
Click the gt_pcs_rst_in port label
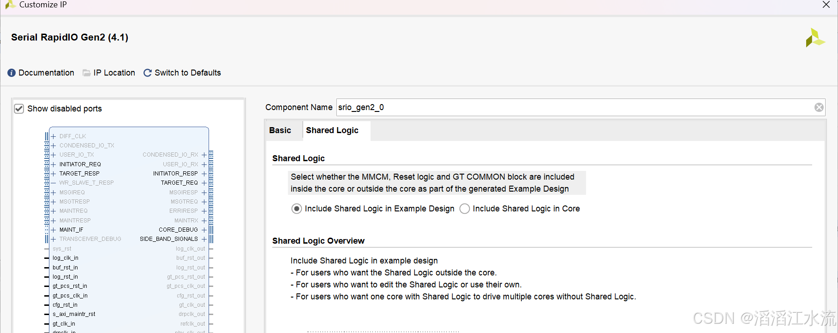click(70, 286)
